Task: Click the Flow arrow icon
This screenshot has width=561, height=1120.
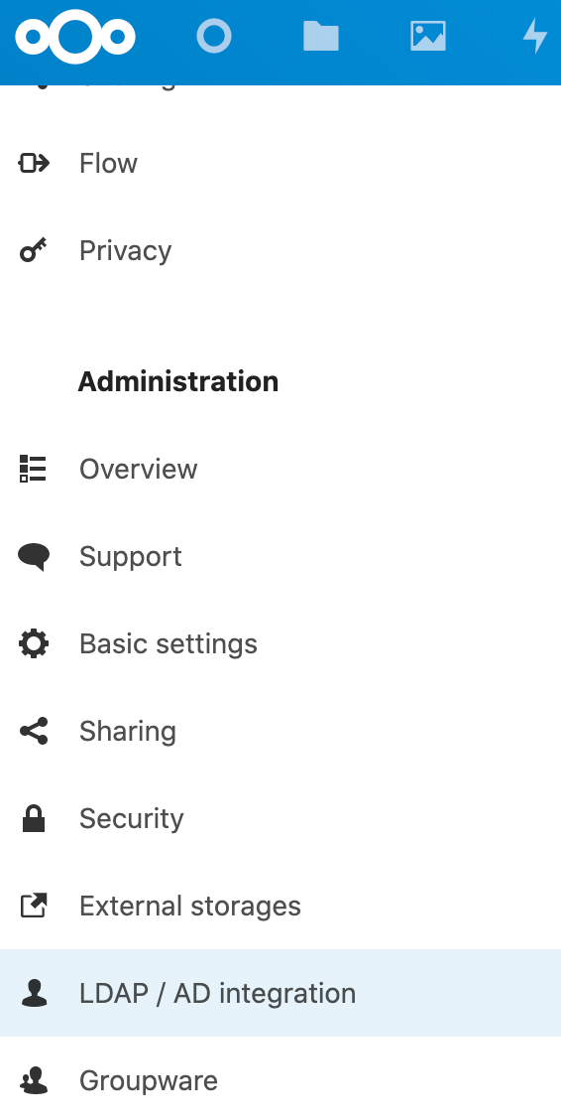Action: 34,164
